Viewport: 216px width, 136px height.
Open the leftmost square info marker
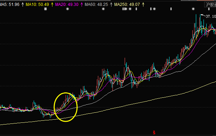(45, 9)
